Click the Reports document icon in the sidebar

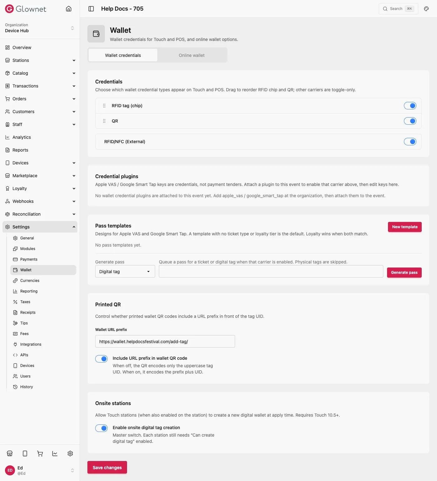pos(7,150)
